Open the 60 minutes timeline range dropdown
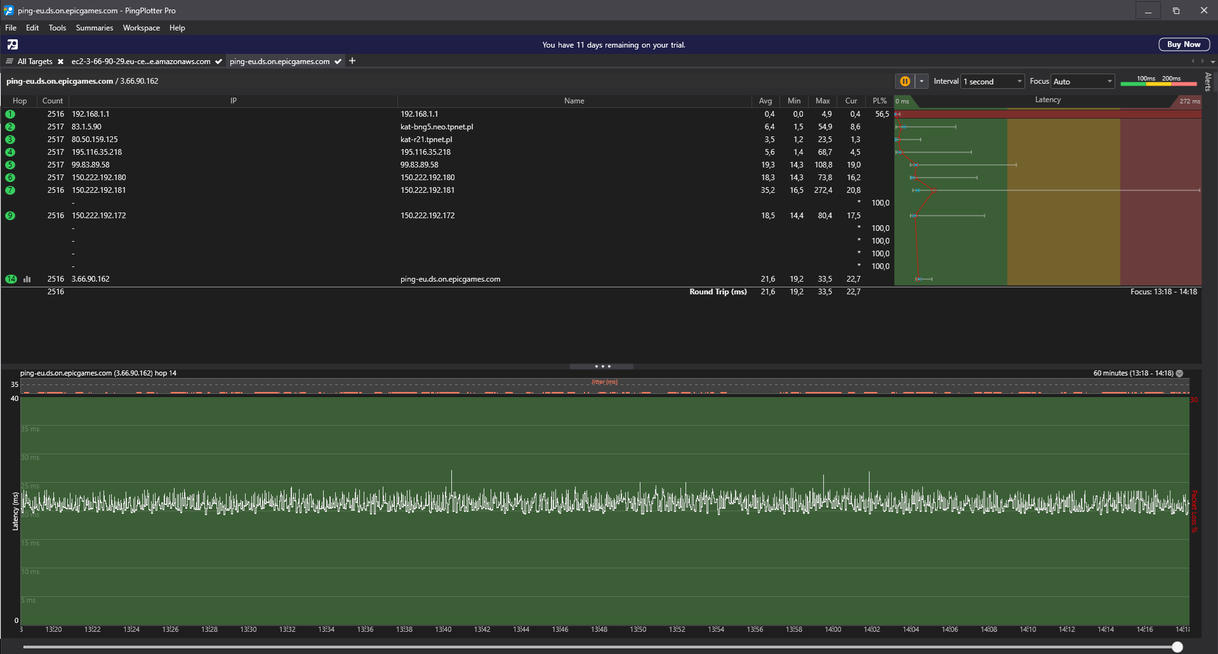This screenshot has height=654, width=1218. 1179,374
